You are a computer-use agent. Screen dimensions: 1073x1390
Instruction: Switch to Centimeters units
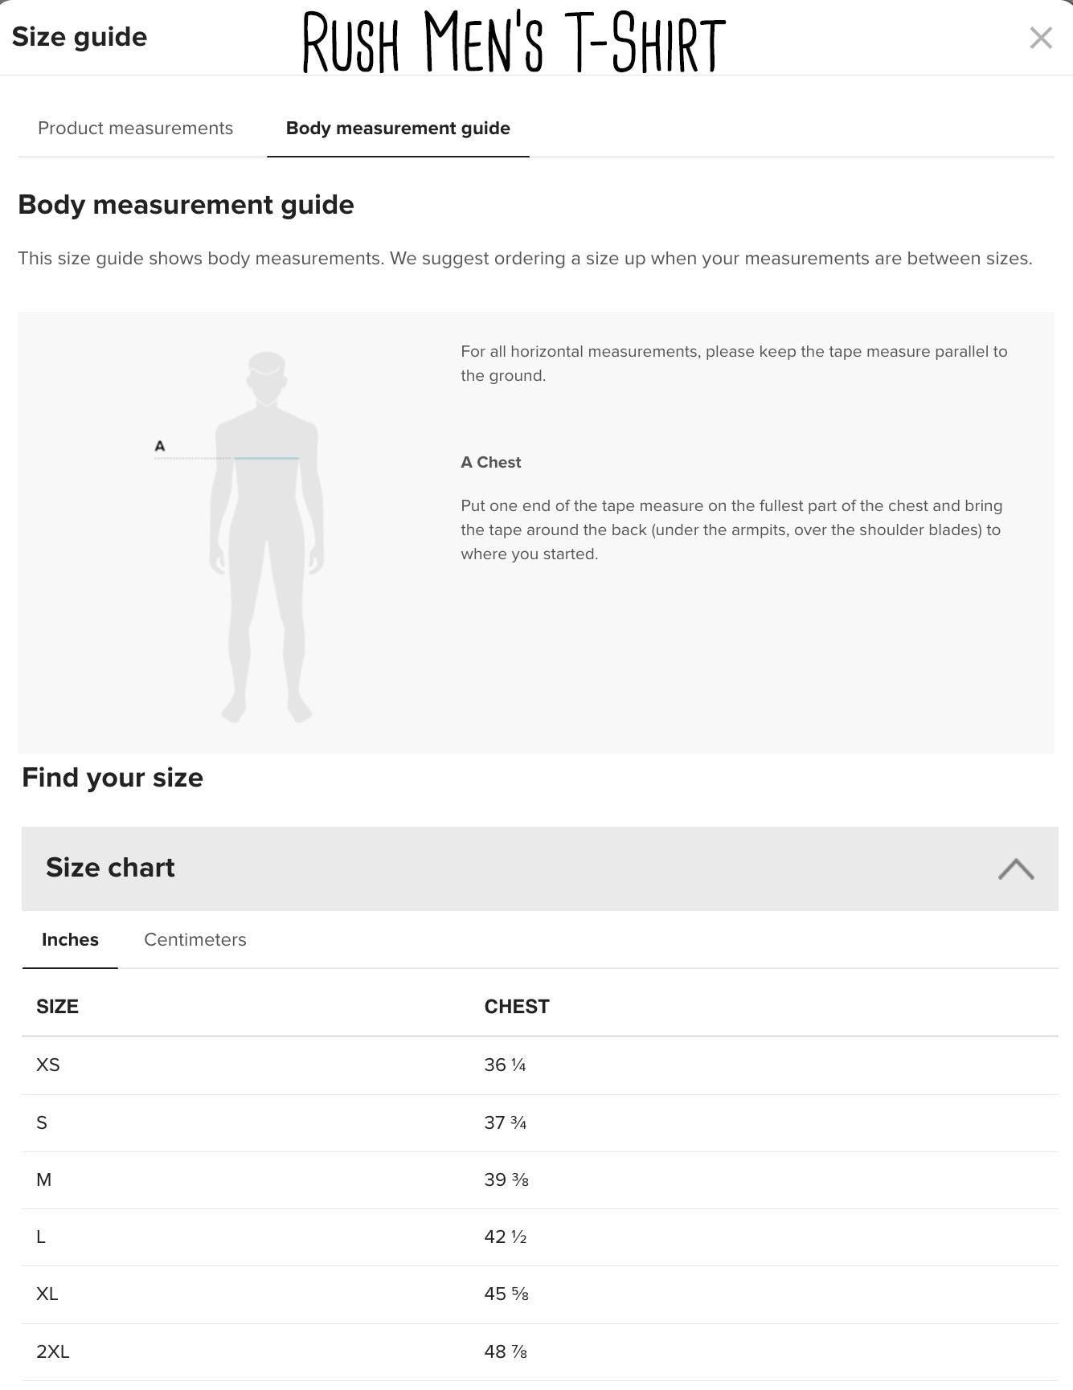pyautogui.click(x=195, y=939)
